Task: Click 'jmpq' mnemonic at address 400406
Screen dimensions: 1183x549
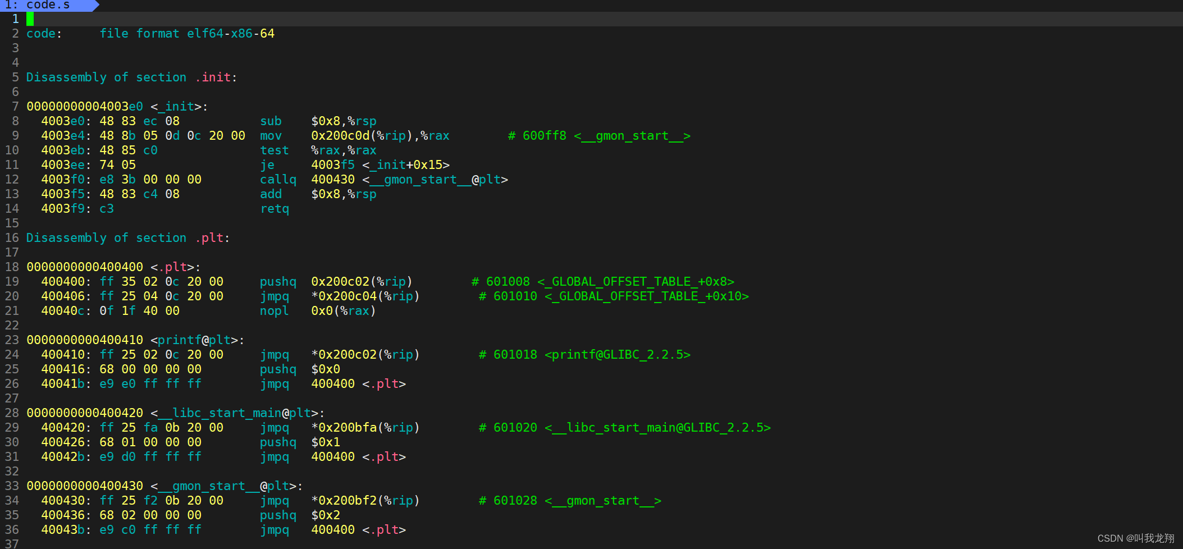Action: pos(275,296)
